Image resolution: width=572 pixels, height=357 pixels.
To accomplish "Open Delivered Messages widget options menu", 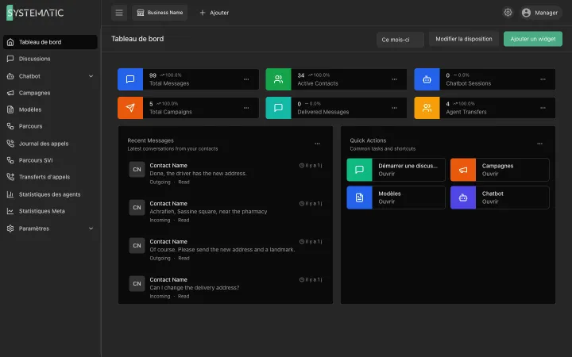I will [394, 108].
